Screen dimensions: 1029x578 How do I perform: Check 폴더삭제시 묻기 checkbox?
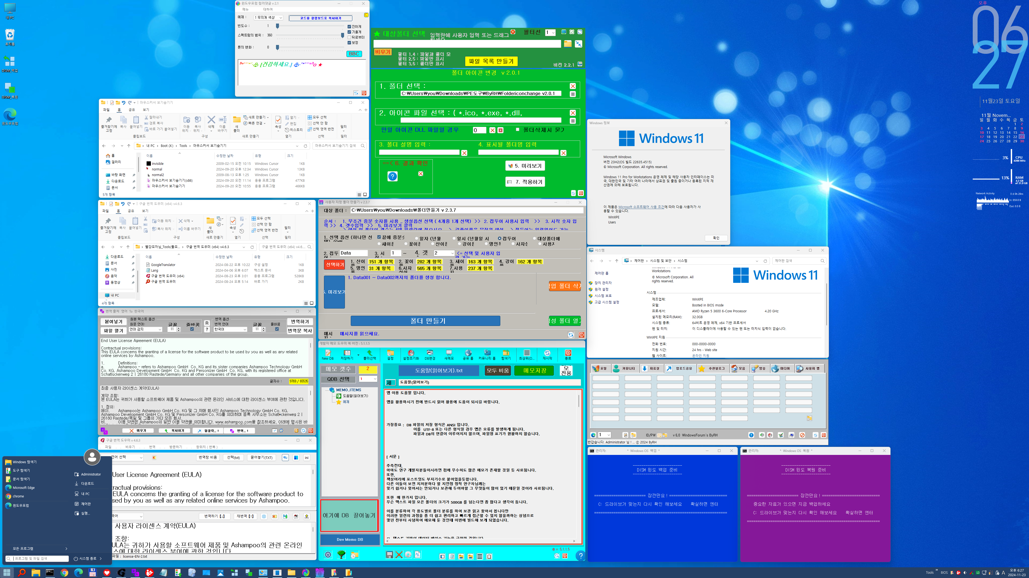click(518, 129)
